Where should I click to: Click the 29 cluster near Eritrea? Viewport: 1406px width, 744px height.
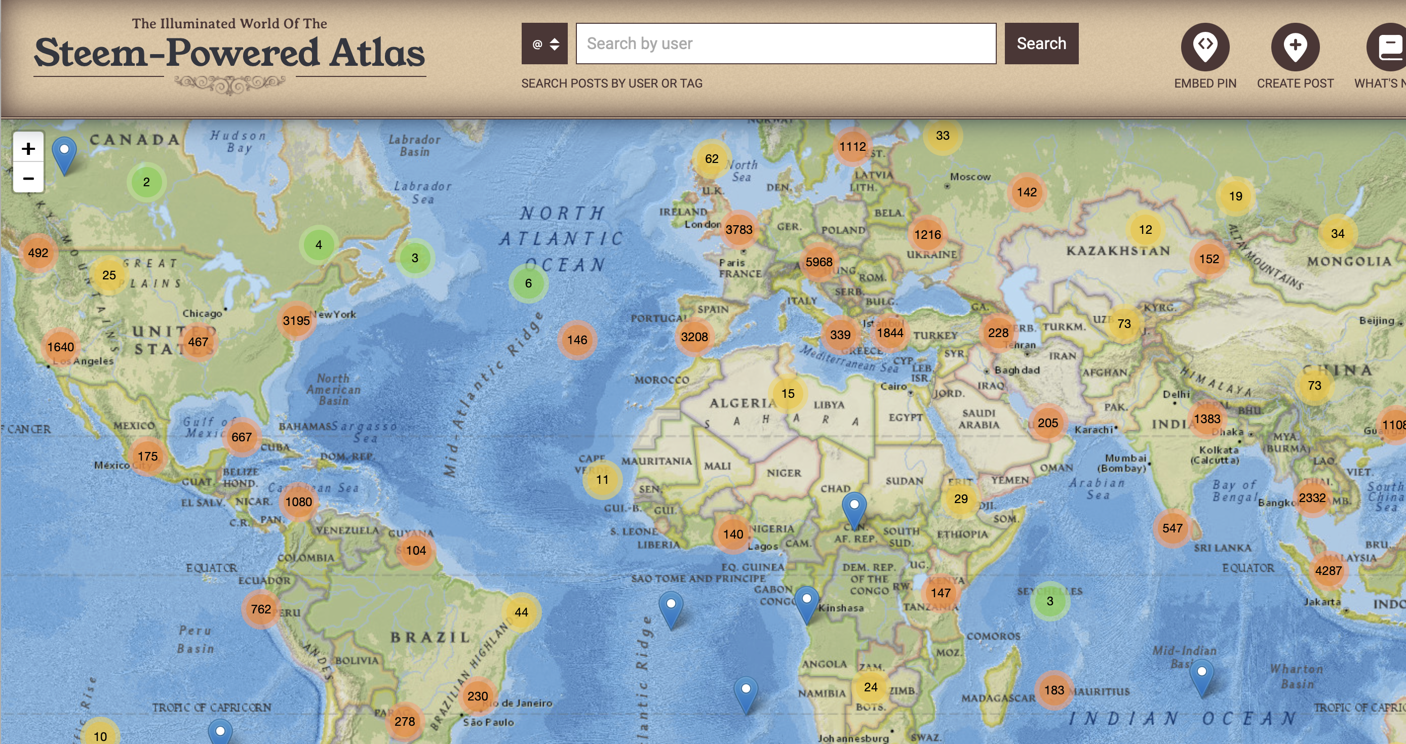961,499
